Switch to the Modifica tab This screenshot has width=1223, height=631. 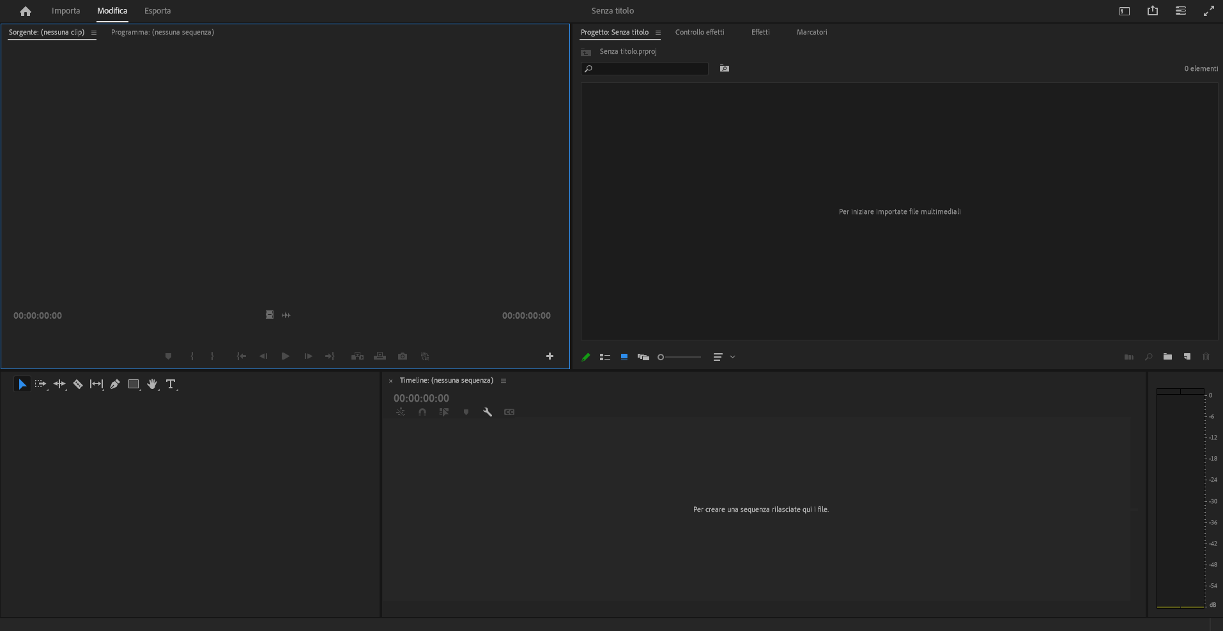[x=112, y=11]
